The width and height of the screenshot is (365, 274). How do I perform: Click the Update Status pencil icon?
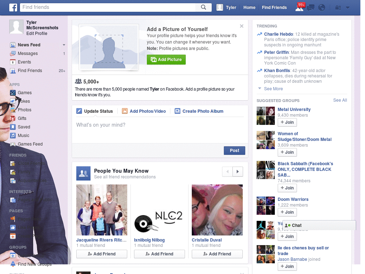(79, 111)
